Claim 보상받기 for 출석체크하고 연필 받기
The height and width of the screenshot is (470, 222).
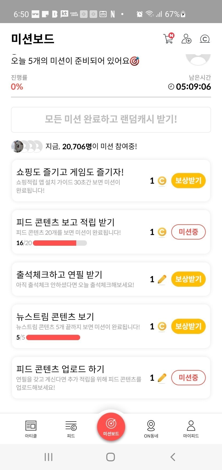188,279
